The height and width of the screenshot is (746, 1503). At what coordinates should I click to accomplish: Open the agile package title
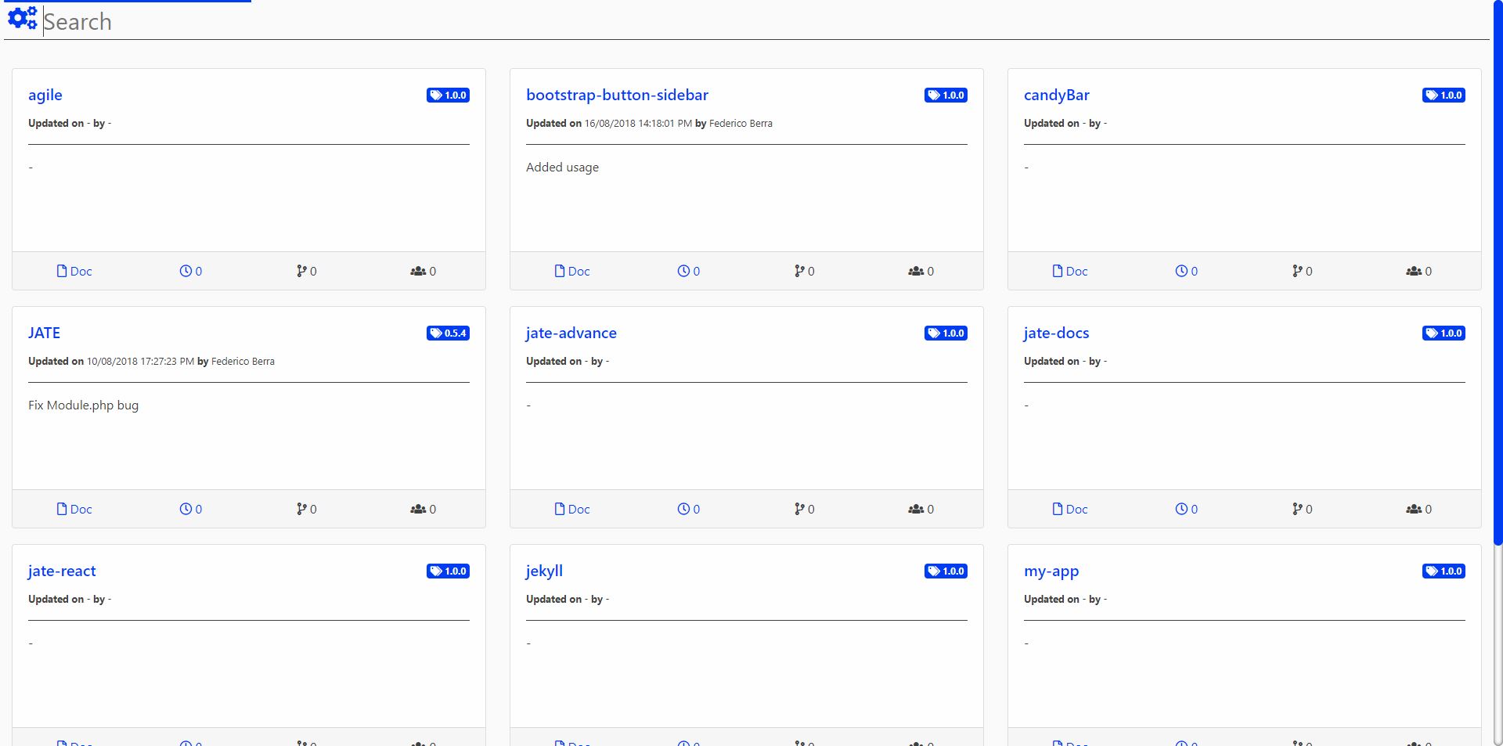click(45, 95)
